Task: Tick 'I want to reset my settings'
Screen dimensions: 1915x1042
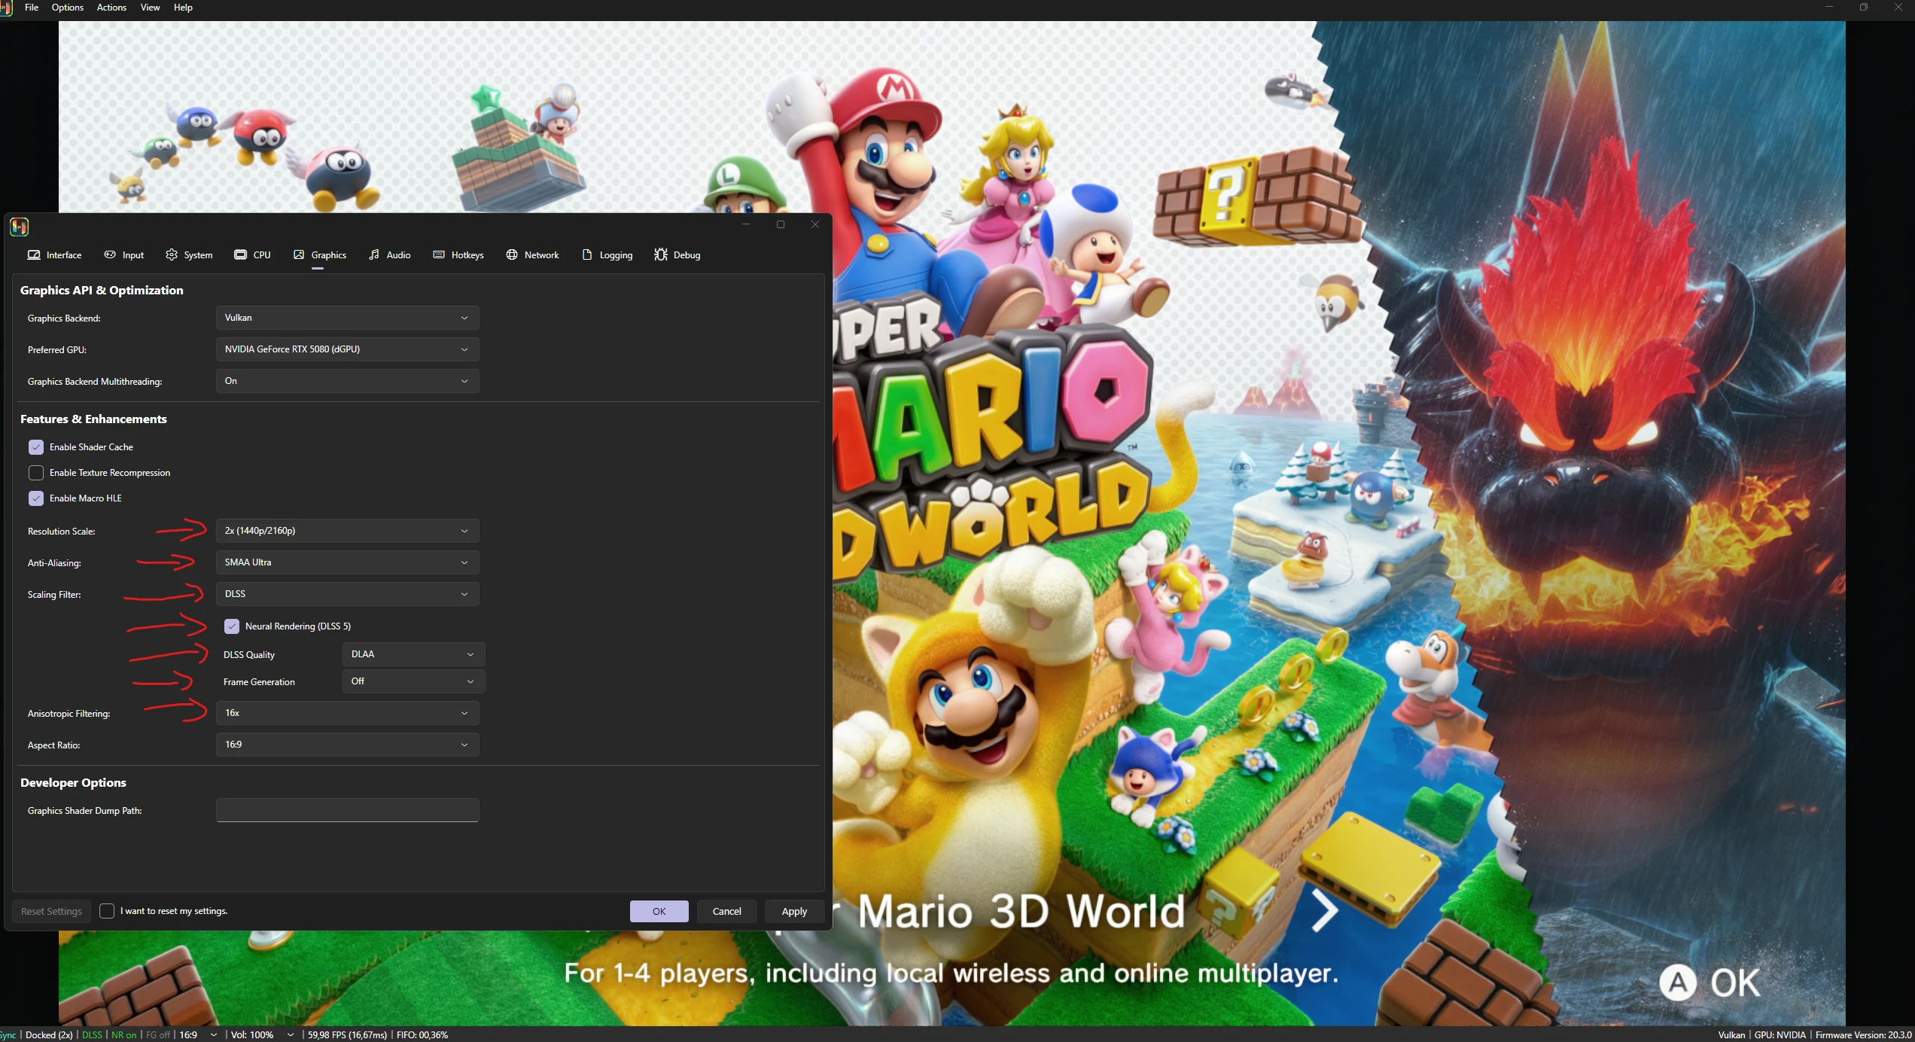Action: pos(107,911)
